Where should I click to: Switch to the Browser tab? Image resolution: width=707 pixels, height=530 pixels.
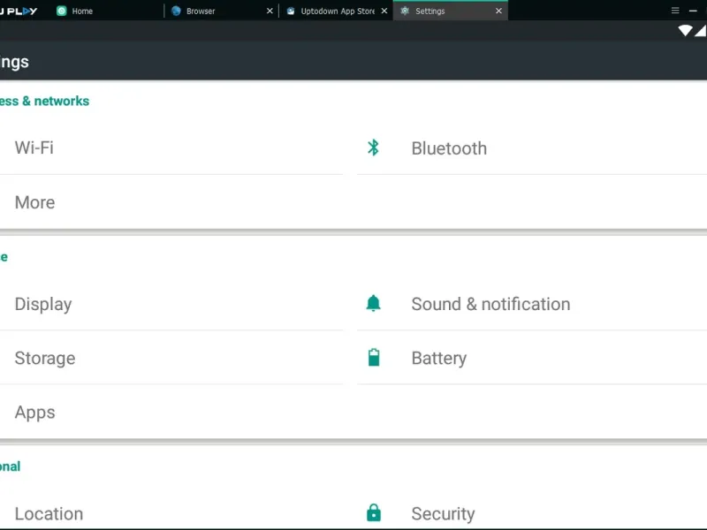pos(221,11)
